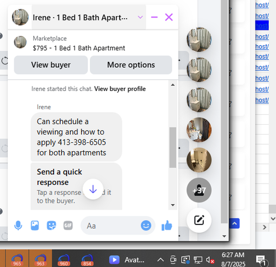Click the right-arrow in the background horizontal scrollbar
The image size is (276, 267).
[264, 227]
